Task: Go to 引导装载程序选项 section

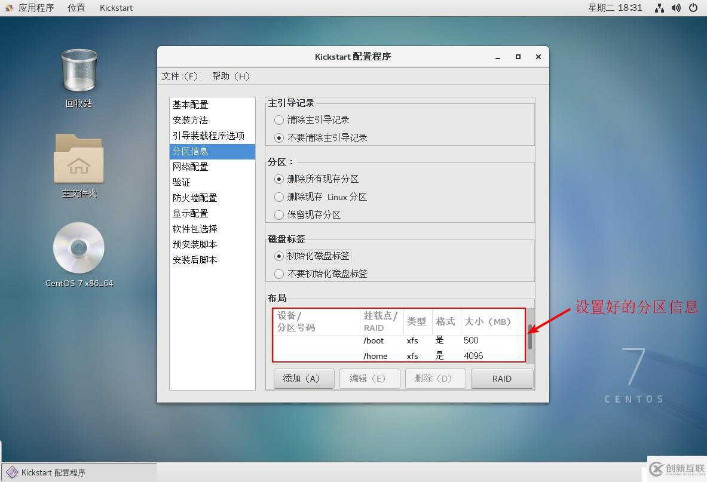Action: coord(212,136)
